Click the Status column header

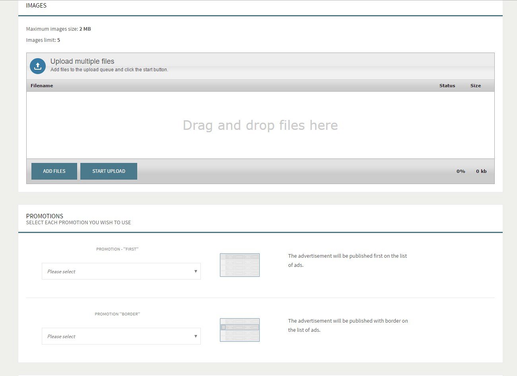pos(447,86)
